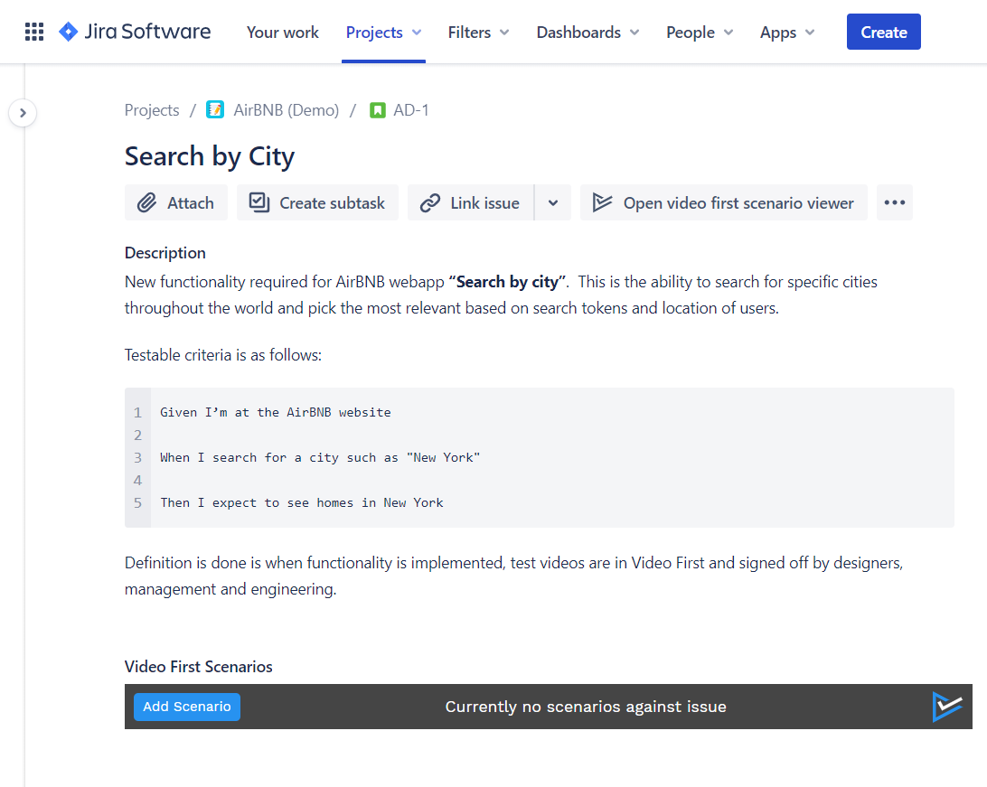This screenshot has width=987, height=787.
Task: Click the Video First viewer icon
Action: click(602, 202)
